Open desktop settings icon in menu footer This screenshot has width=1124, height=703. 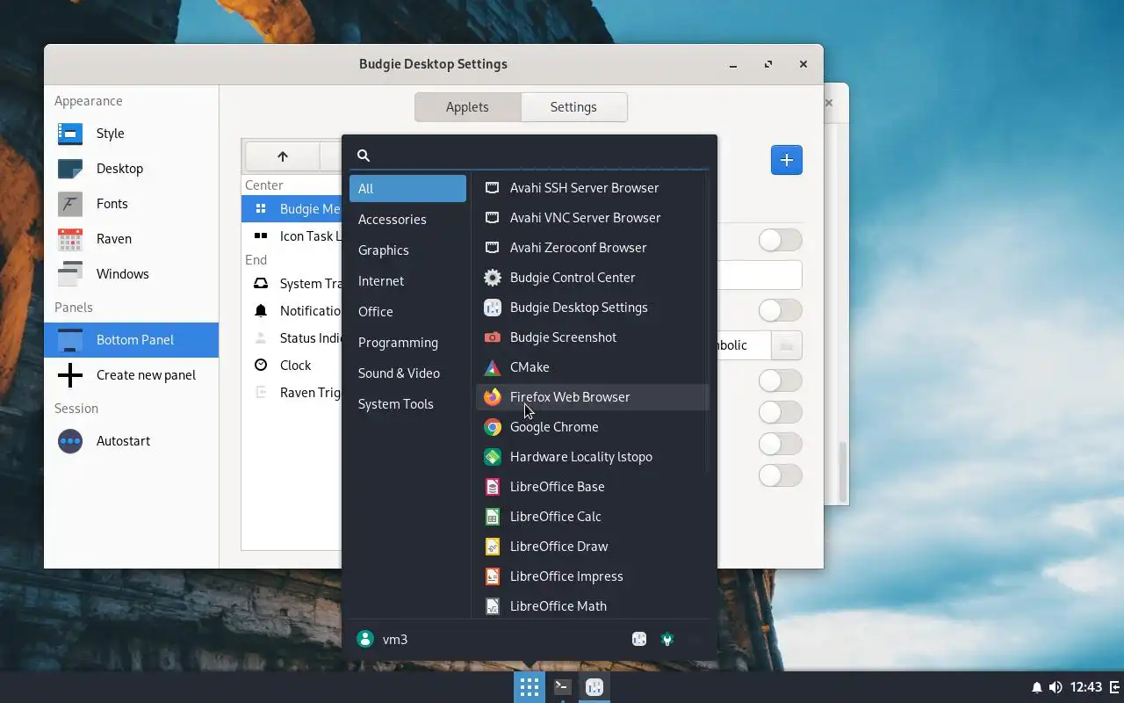pyautogui.click(x=639, y=639)
